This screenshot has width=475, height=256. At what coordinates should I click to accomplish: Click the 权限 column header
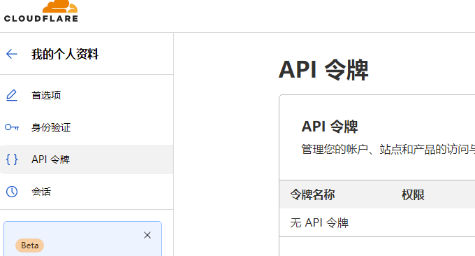tap(413, 194)
